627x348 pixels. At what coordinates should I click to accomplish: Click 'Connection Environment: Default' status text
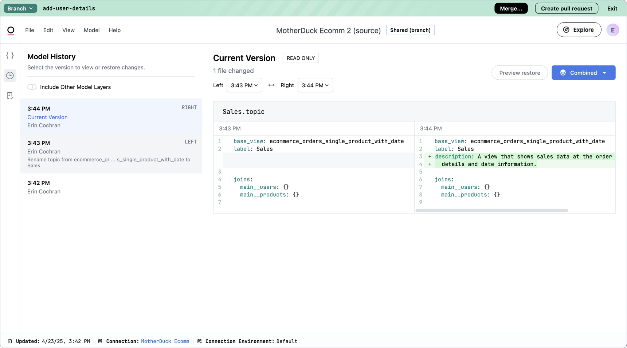click(x=251, y=341)
